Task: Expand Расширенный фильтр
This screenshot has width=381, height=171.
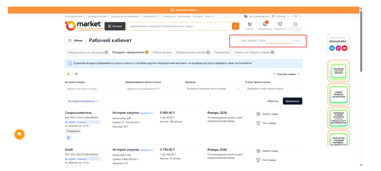Action: [x=83, y=101]
